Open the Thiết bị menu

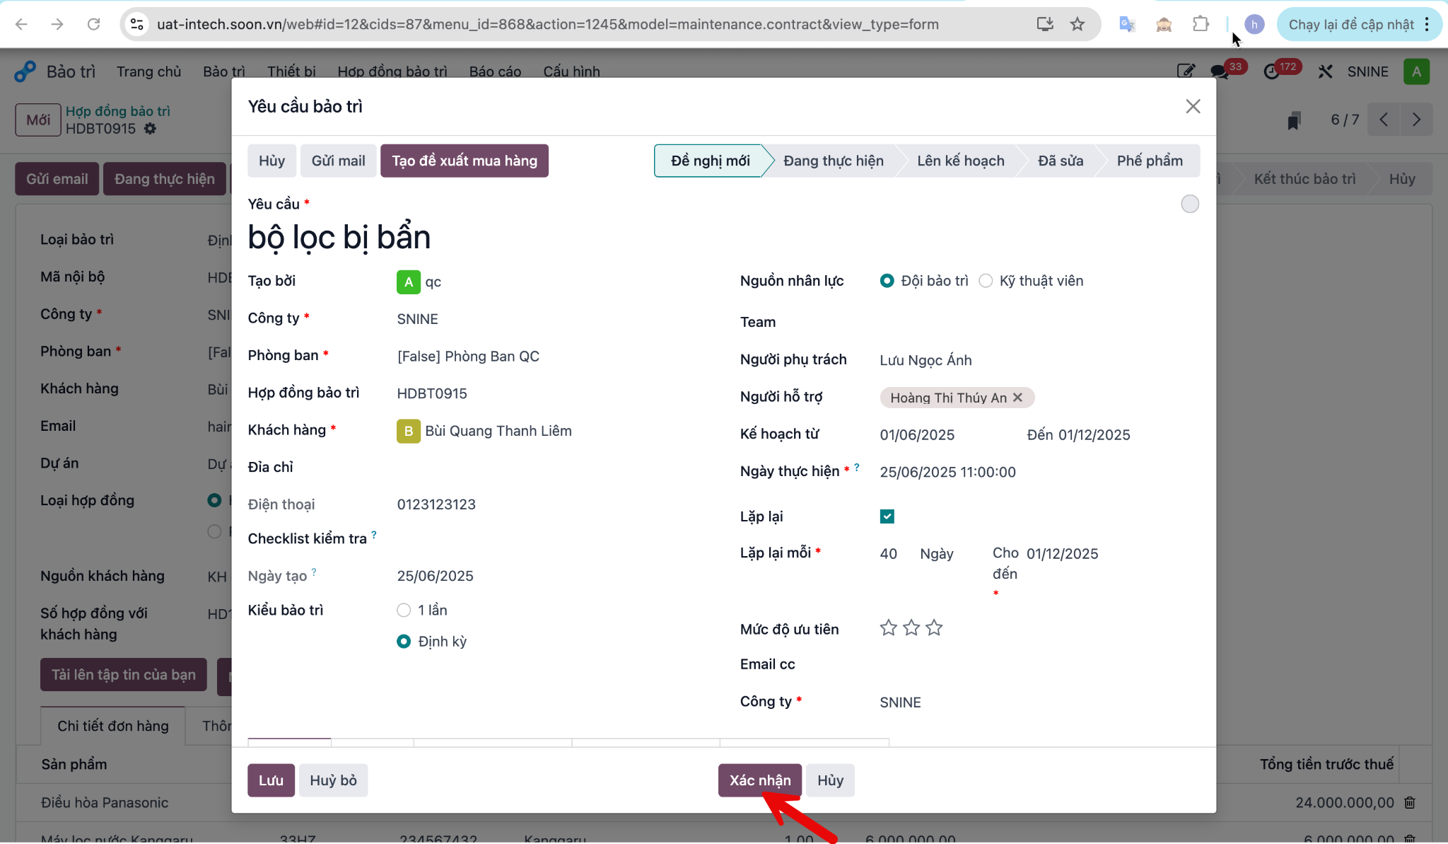pos(291,71)
